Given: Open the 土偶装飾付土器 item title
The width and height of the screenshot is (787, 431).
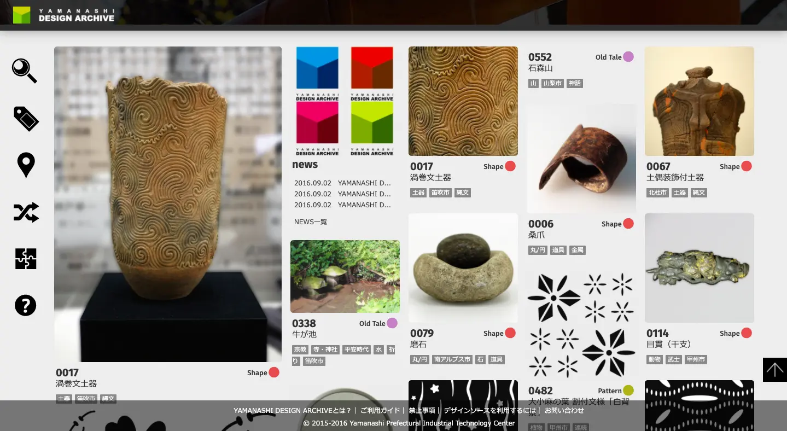Looking at the screenshot, I should tap(675, 177).
